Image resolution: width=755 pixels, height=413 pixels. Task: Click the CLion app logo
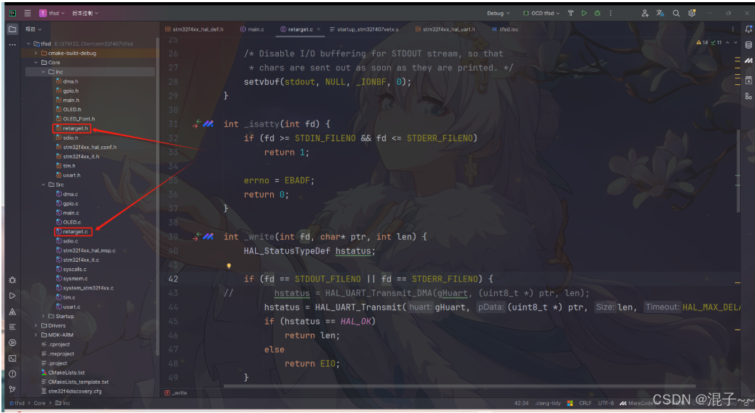tap(12, 13)
